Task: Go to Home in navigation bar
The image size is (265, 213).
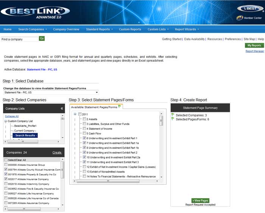Action: pyautogui.click(x=8, y=29)
